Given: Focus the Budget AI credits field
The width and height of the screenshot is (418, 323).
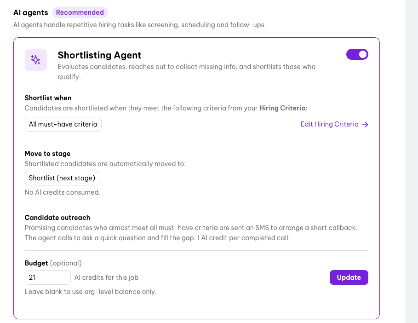Looking at the screenshot, I should click(48, 277).
